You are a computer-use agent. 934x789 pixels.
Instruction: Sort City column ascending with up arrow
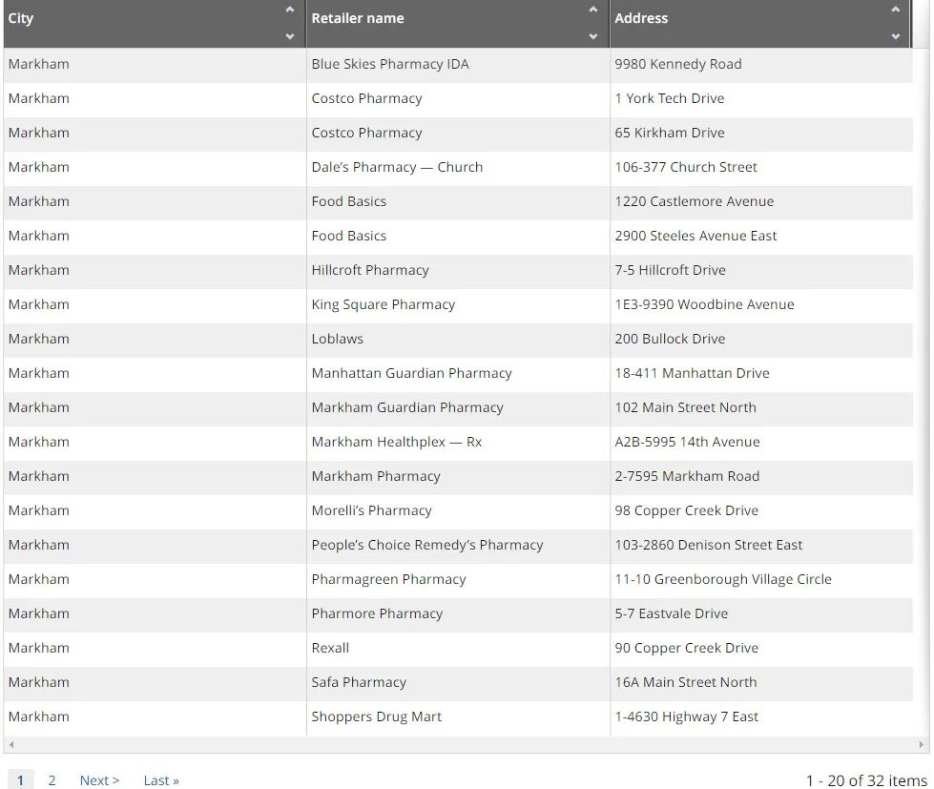click(289, 10)
